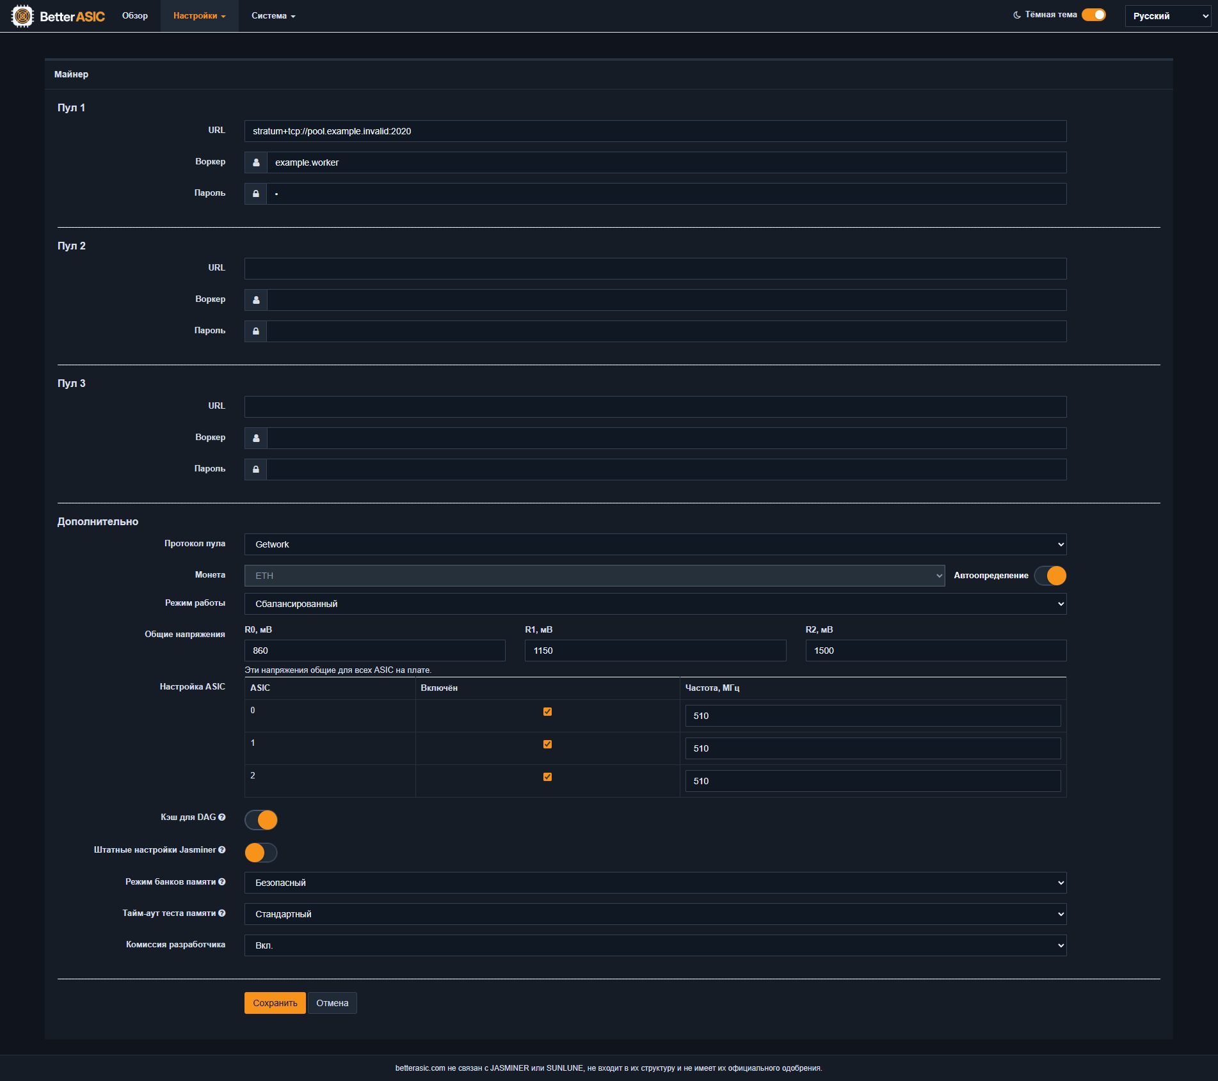Click the BetterASIC logo icon
Viewport: 1218px width, 1081px height.
[22, 16]
